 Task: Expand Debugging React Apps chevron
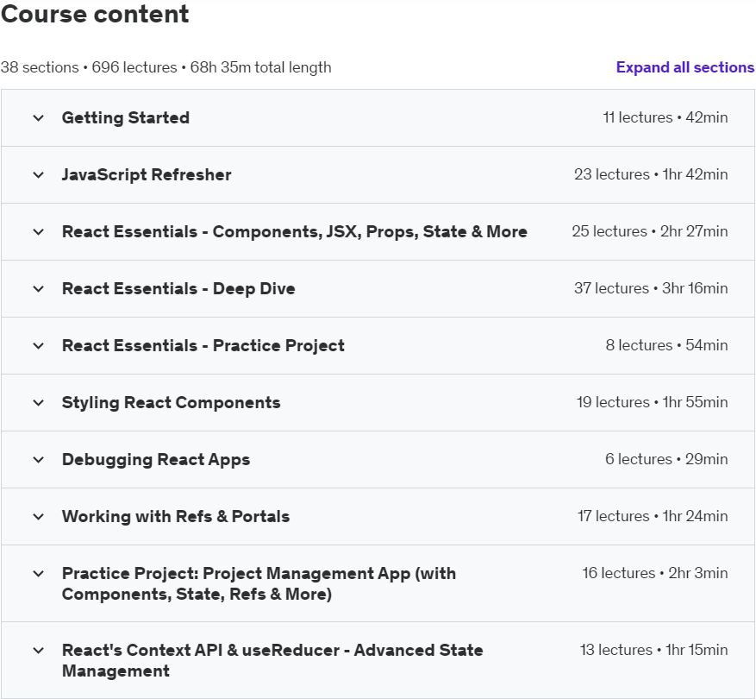38,460
